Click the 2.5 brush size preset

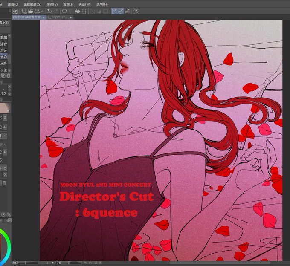pos(3,93)
